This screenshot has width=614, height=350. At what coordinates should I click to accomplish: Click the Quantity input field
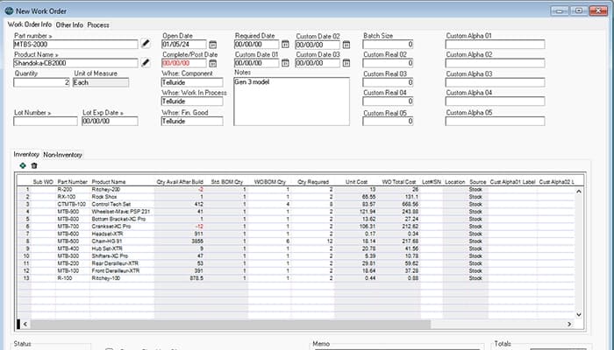click(41, 82)
